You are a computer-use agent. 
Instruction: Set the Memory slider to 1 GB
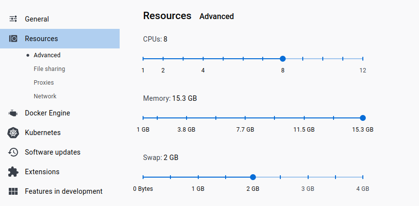point(143,118)
